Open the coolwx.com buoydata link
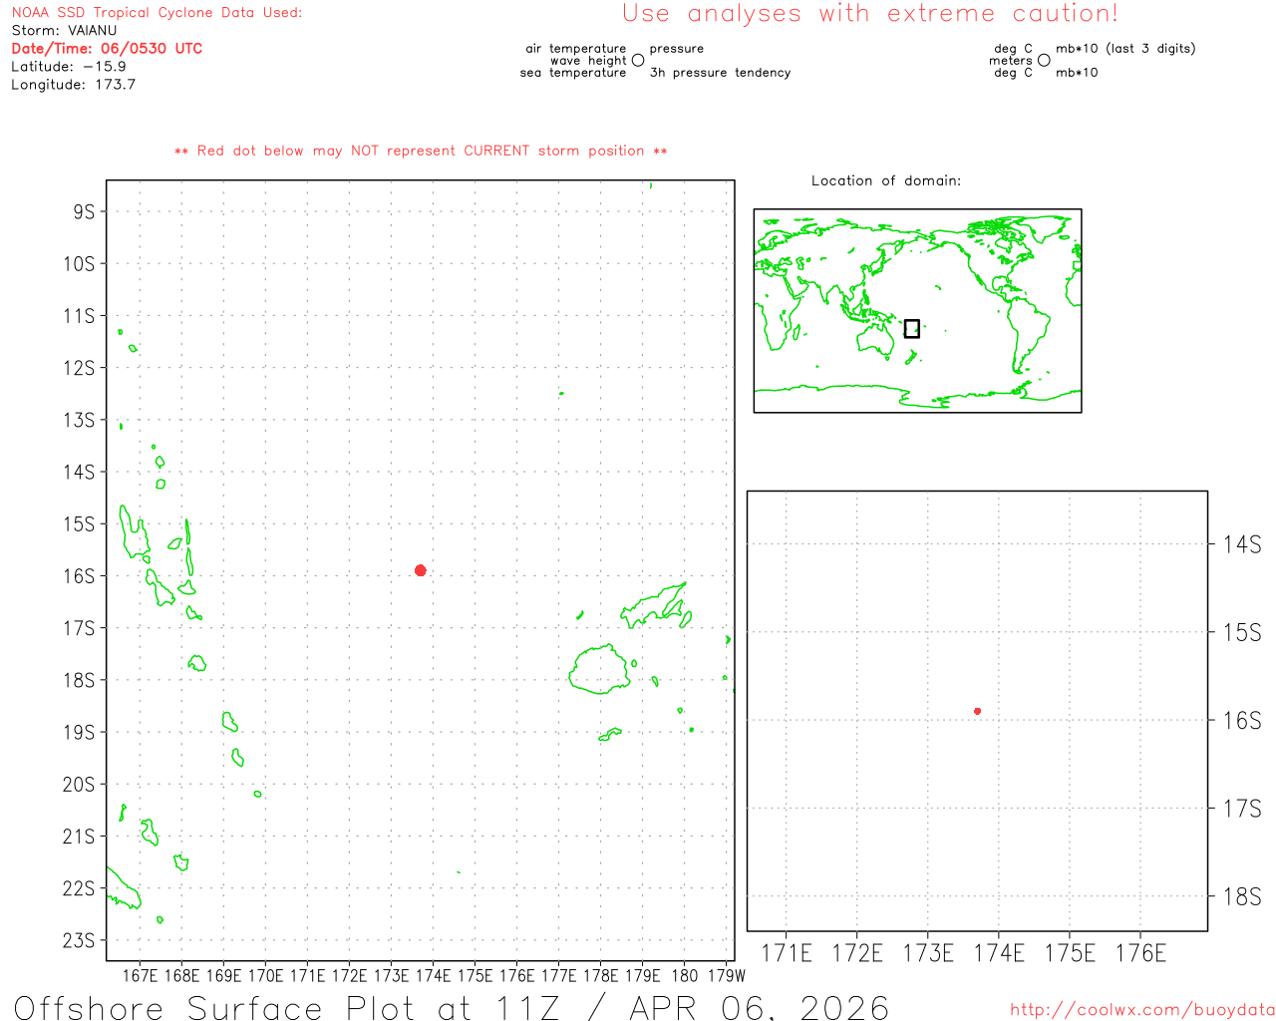 pyautogui.click(x=1141, y=1010)
